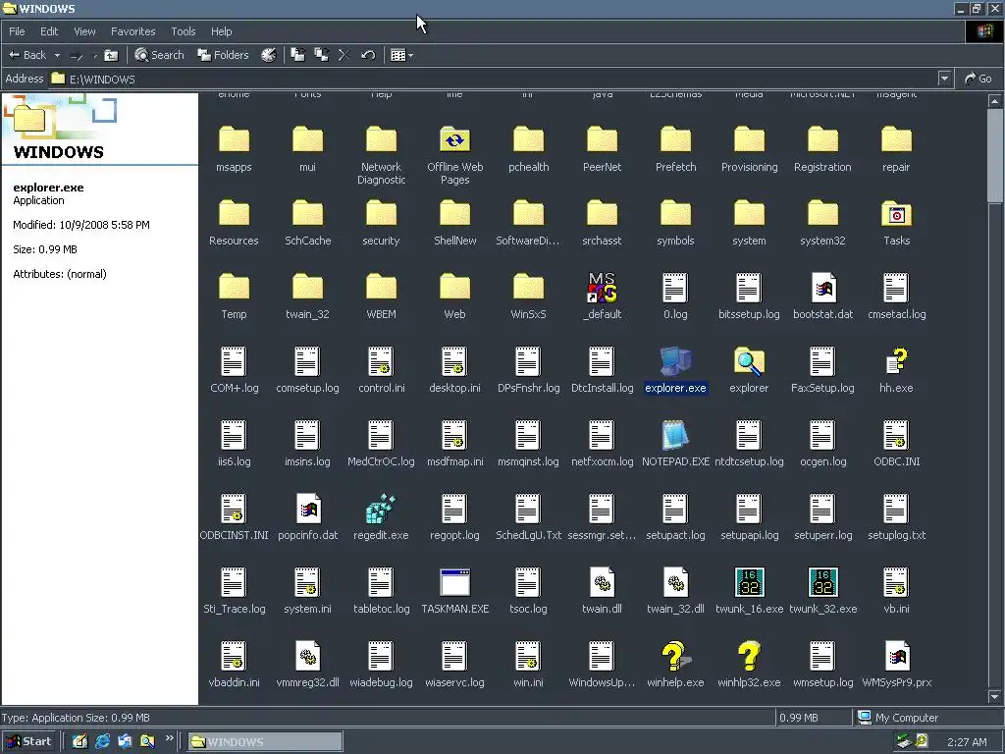Select the desktop.ini file
This screenshot has height=754, width=1005.
click(455, 370)
